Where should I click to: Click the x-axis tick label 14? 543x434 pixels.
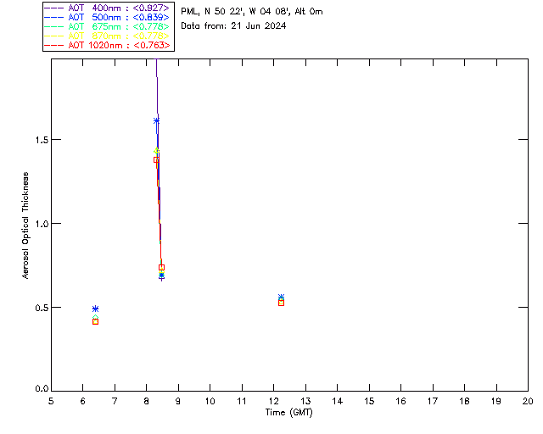[338, 401]
